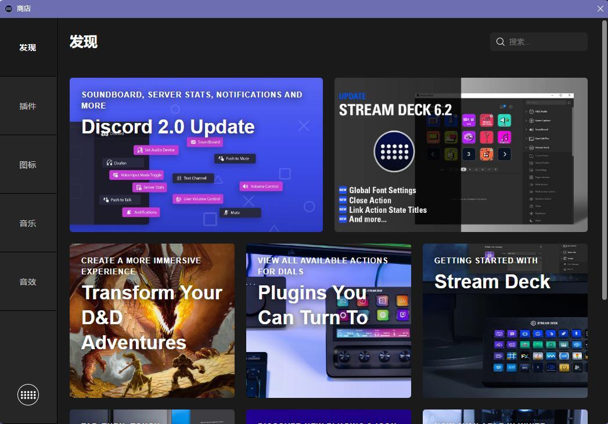Open the Stream Deck 6.2 update card
Viewport: 608px width, 424px height.
coord(461,155)
